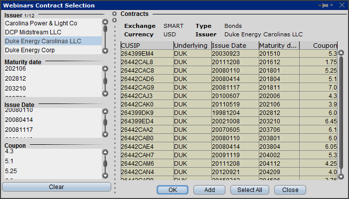
Task: Select contract row CUSIP 26442CAA2
Action: point(229,130)
